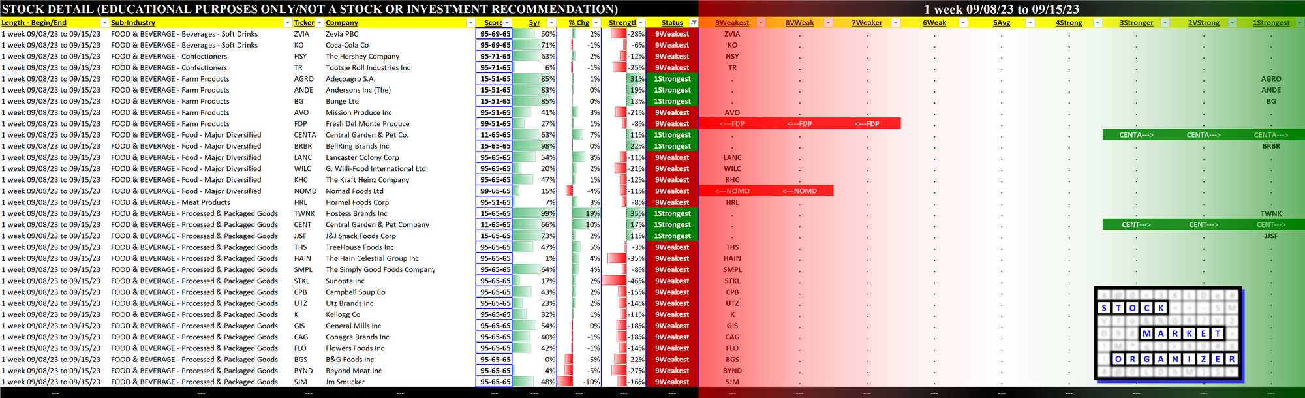This screenshot has width=1305, height=398.
Task: Open the 3Stronger column filter dropdown
Action: (1165, 23)
